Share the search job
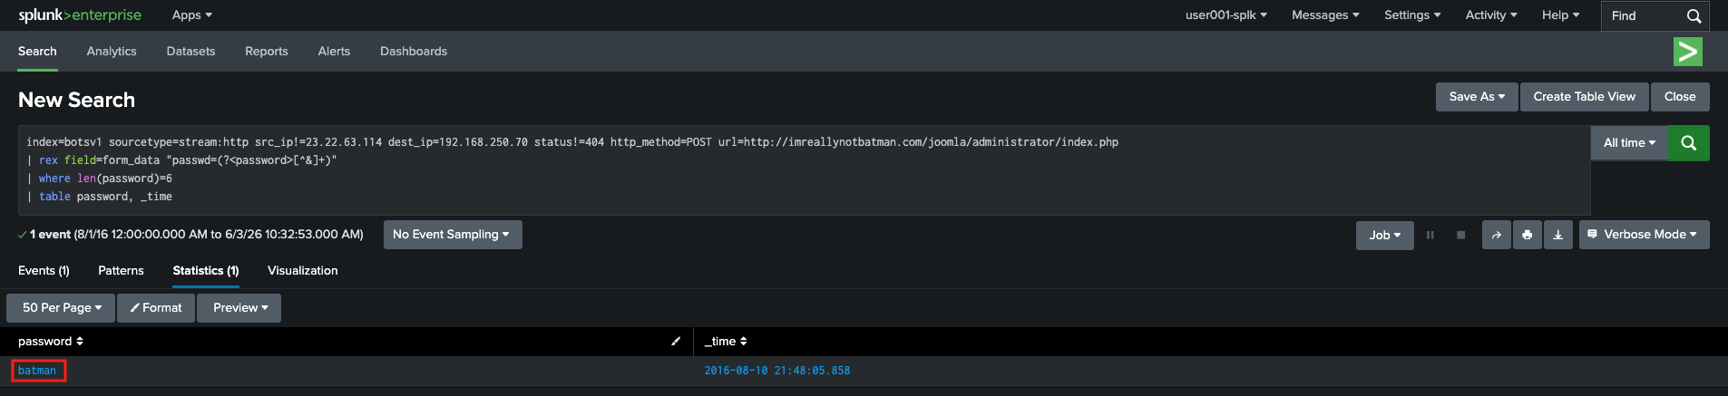Image resolution: width=1728 pixels, height=396 pixels. (x=1496, y=235)
